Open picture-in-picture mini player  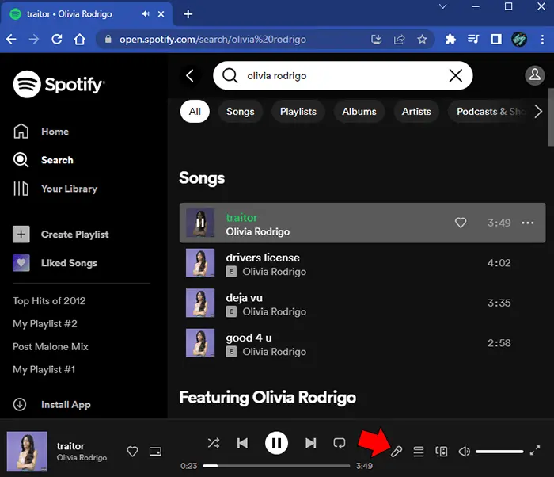point(155,452)
